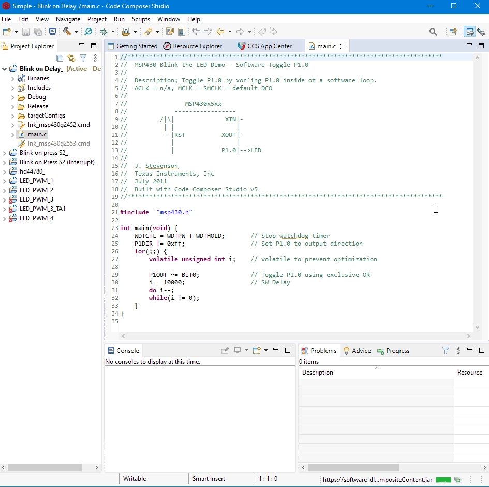Click the Problems view filter funnel icon
489x487 pixels.
(x=446, y=351)
